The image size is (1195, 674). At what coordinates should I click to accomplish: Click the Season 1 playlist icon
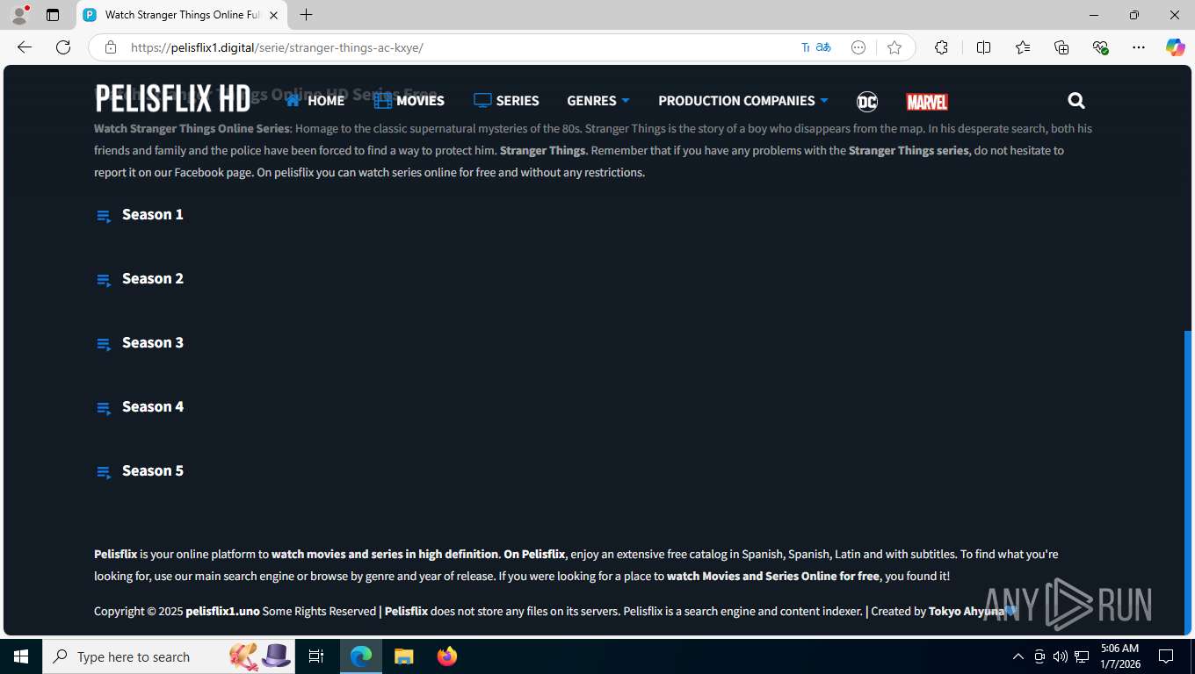[104, 216]
